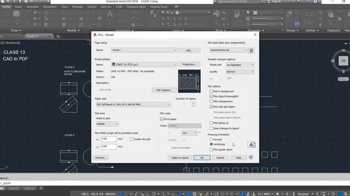
Task: Open the View ribbon tab
Action: pos(65,7)
